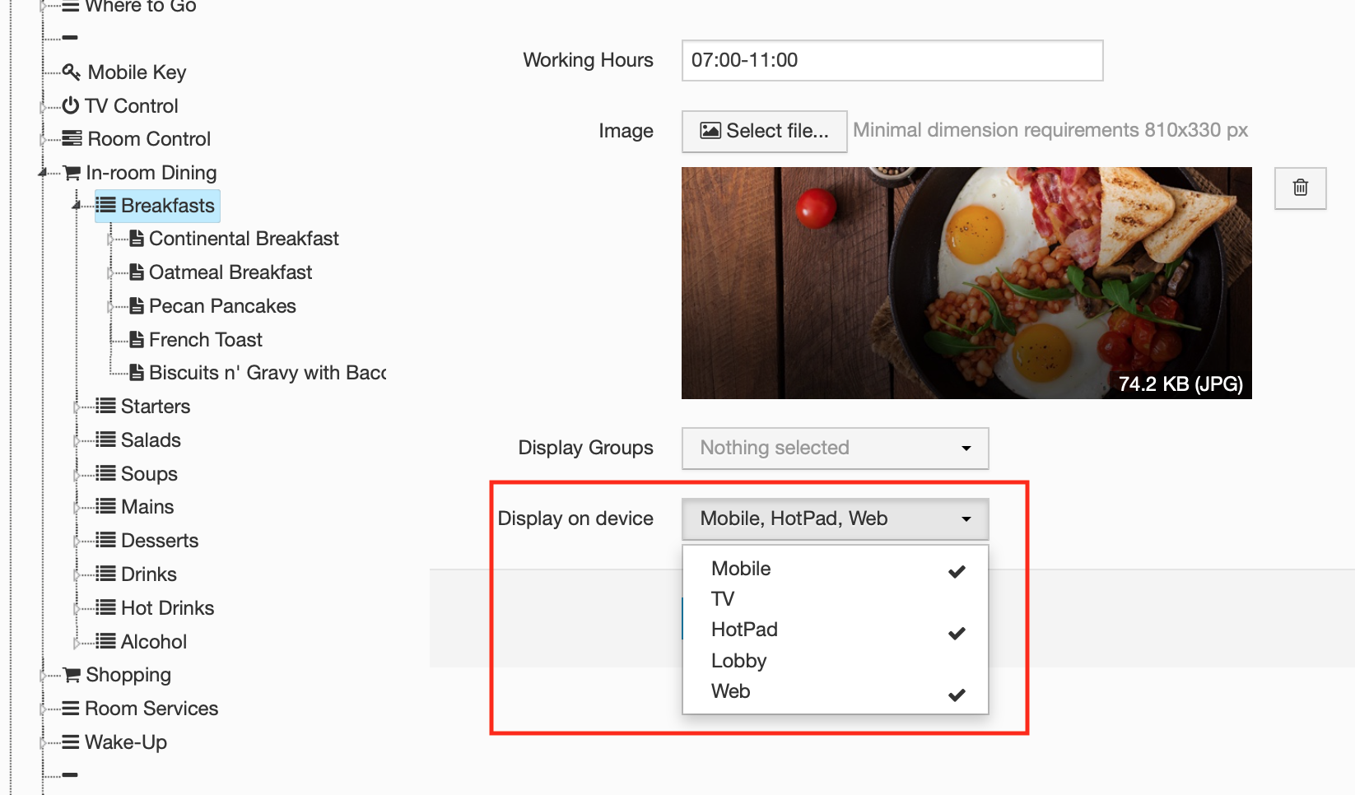Select Oatmeal Breakfast menu item
This screenshot has height=795, width=1355.
(230, 272)
